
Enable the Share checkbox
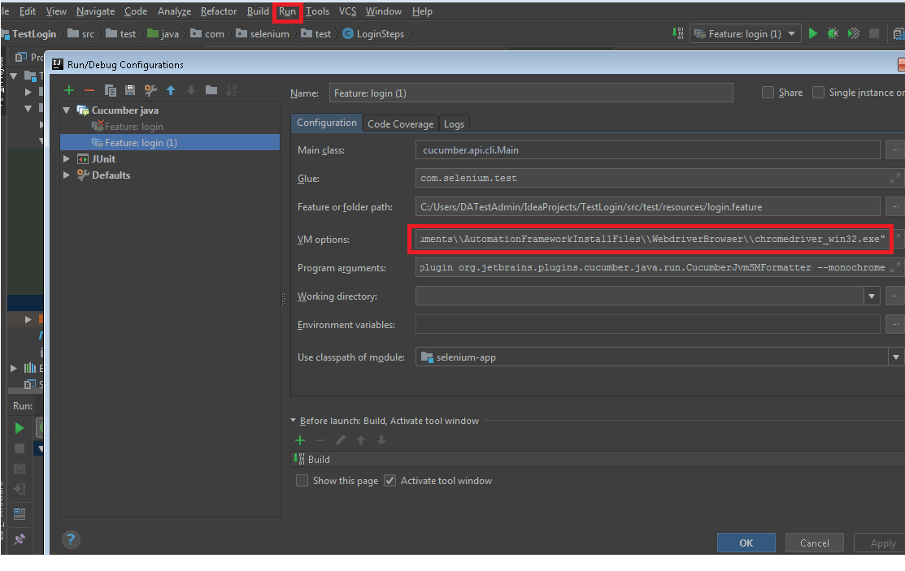coord(767,92)
